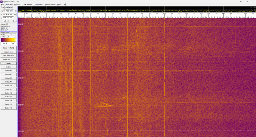The height and width of the screenshot is (137, 256).
Task: Click Button #11
Action: tap(8, 89)
